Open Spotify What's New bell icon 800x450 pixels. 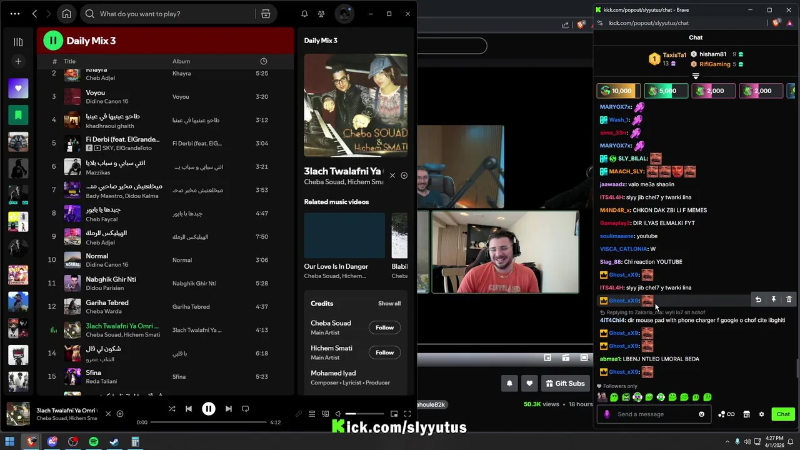pyautogui.click(x=304, y=14)
